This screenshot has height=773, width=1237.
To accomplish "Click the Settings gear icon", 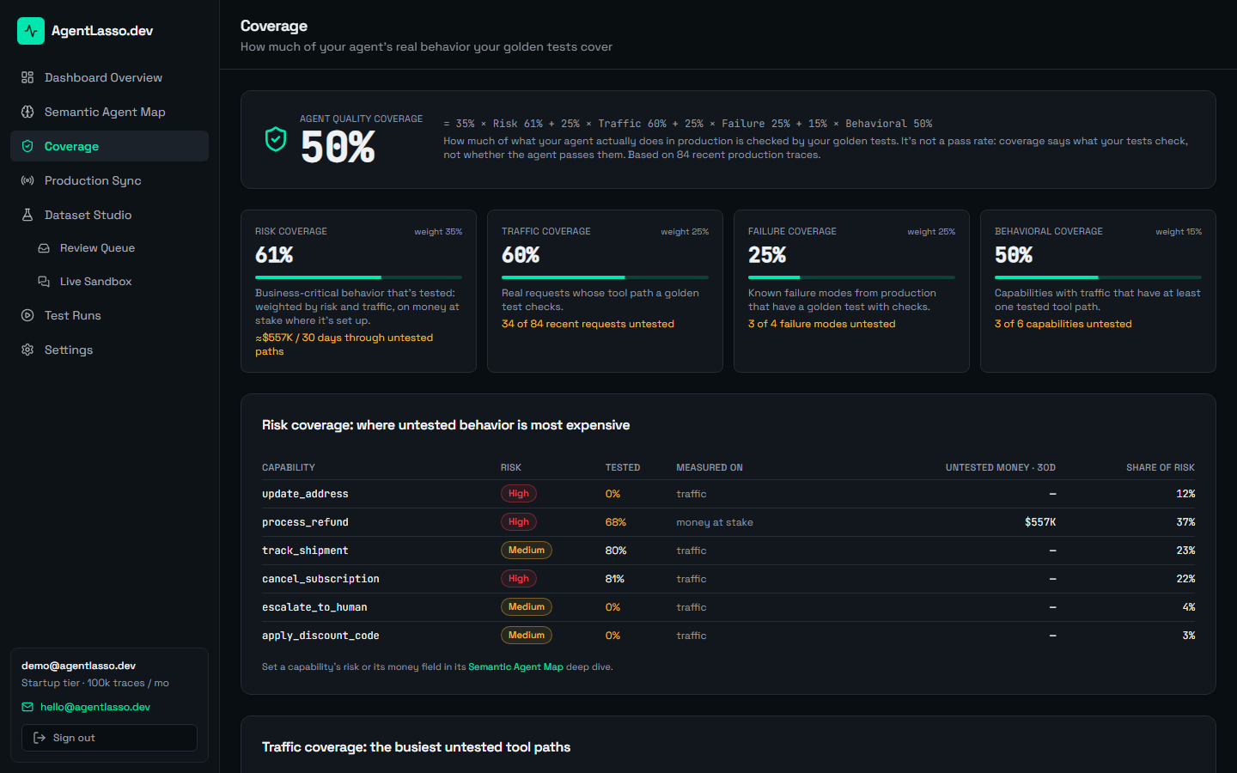I will (x=27, y=350).
